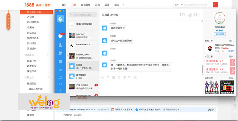
Task: Expand the 服务 menu in top navigation
Action: 119,5
